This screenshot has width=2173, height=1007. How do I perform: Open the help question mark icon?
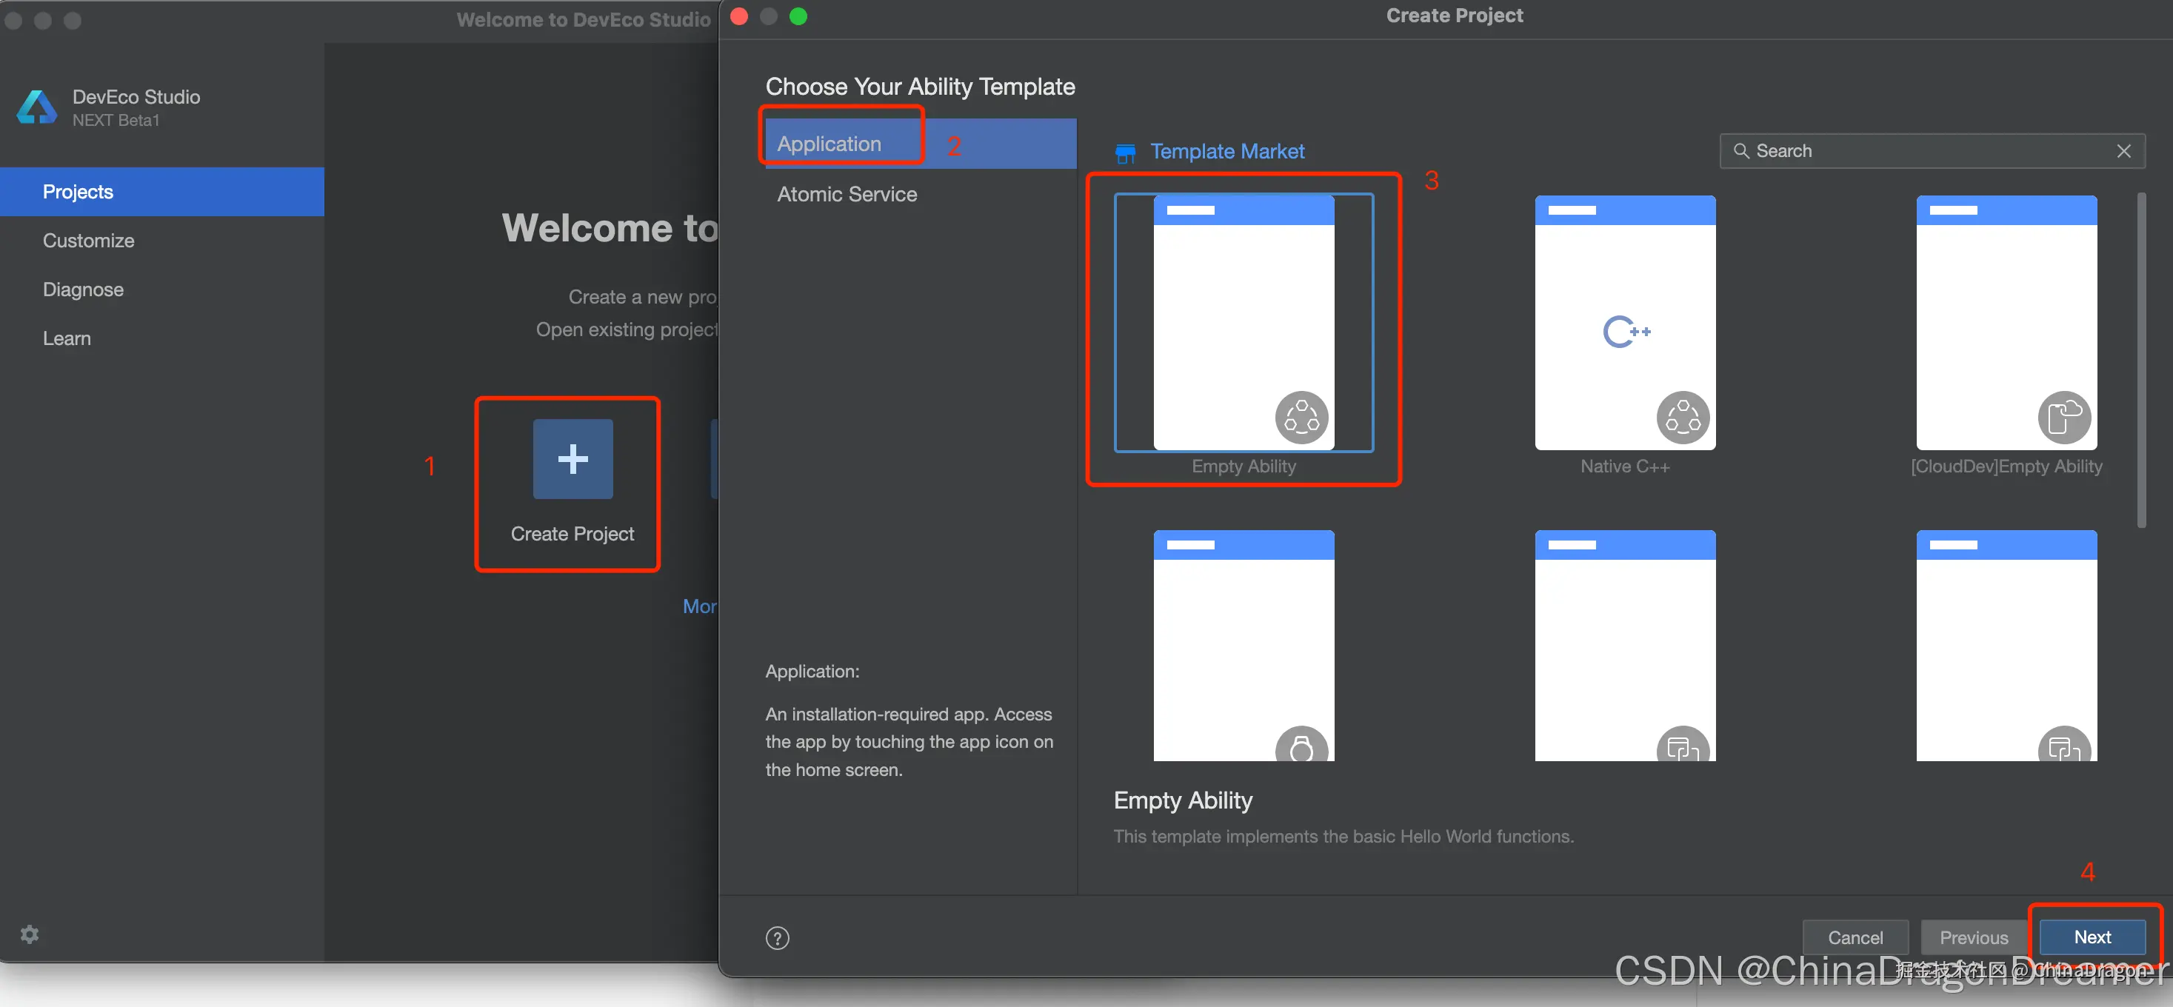click(x=777, y=938)
